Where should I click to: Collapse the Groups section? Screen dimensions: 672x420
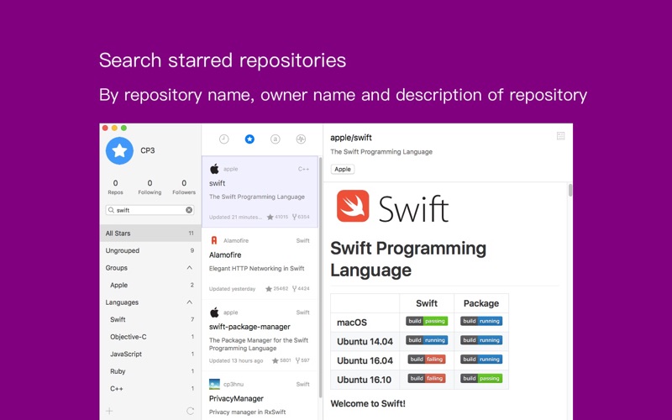click(x=190, y=268)
